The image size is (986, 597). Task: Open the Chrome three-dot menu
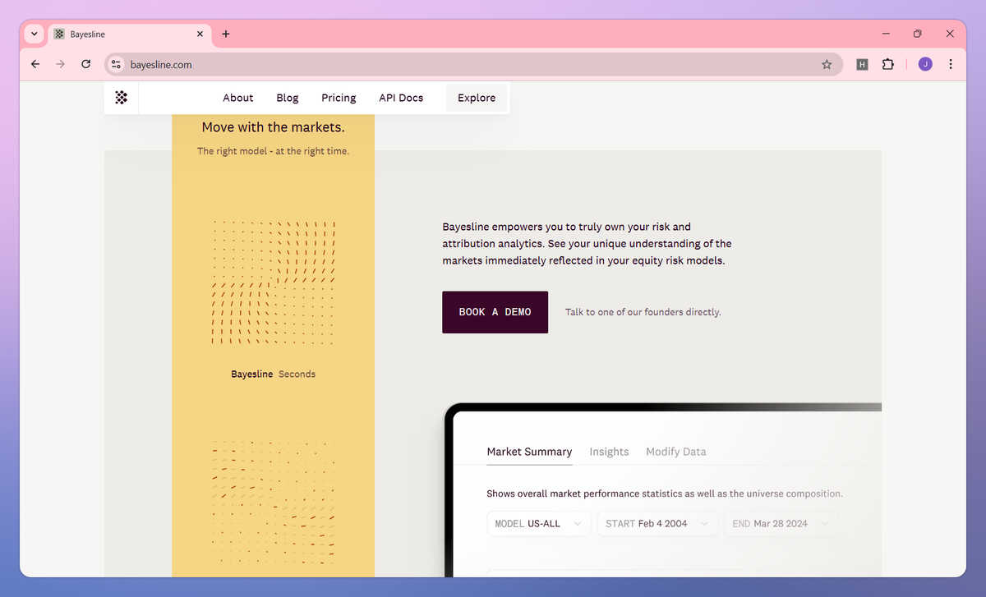tap(951, 64)
